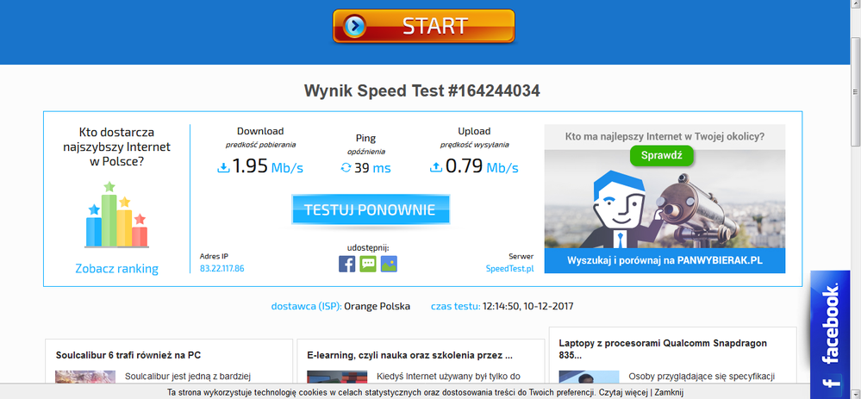861x399 pixels.
Task: Click the orange START button
Action: click(423, 26)
